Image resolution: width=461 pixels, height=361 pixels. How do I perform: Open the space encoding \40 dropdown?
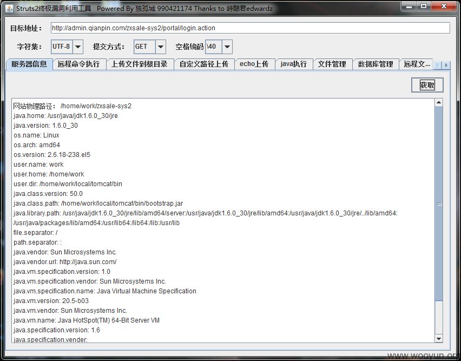[x=227, y=47]
